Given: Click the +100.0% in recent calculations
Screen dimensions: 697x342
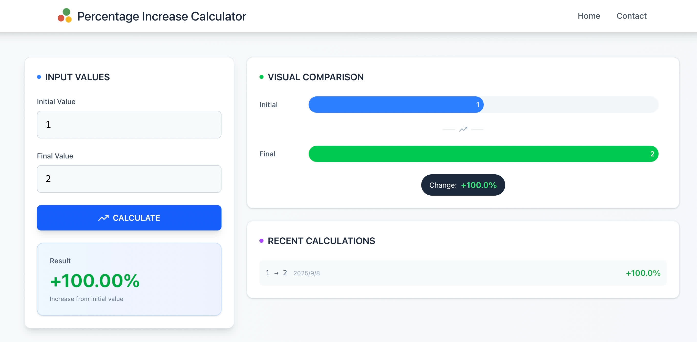Looking at the screenshot, I should 643,273.
